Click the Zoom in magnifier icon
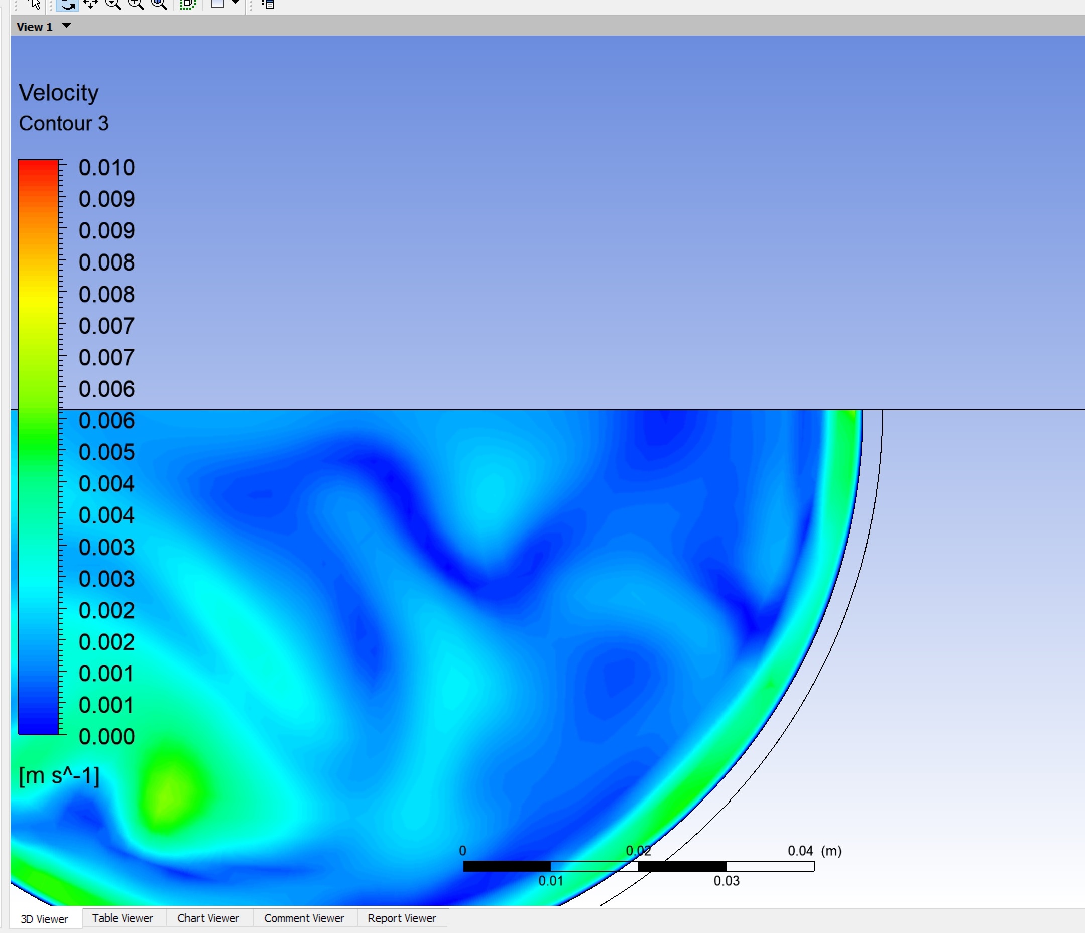The width and height of the screenshot is (1085, 933). click(x=136, y=4)
